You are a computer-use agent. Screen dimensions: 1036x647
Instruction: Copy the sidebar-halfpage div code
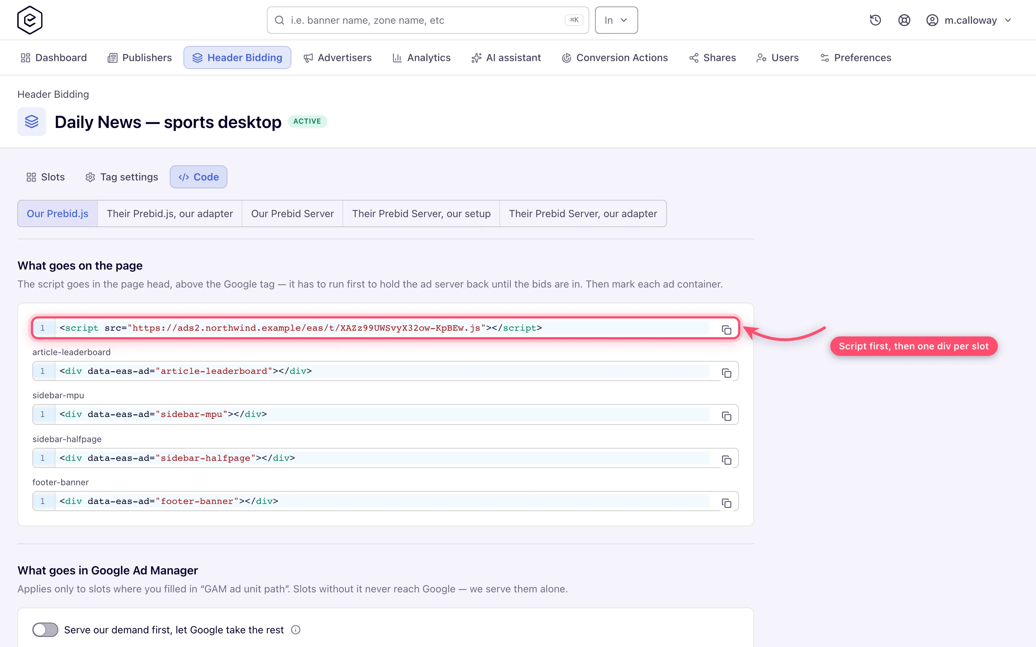726,460
